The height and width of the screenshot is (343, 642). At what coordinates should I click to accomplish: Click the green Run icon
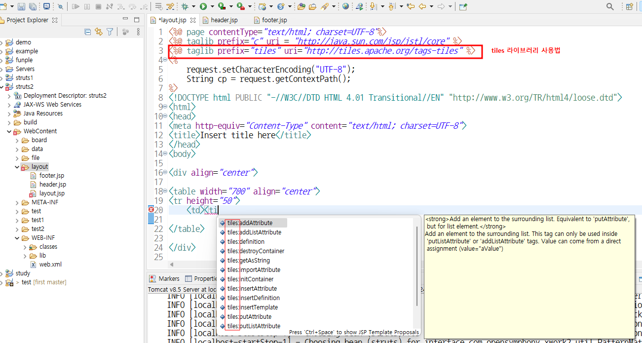coord(203,6)
